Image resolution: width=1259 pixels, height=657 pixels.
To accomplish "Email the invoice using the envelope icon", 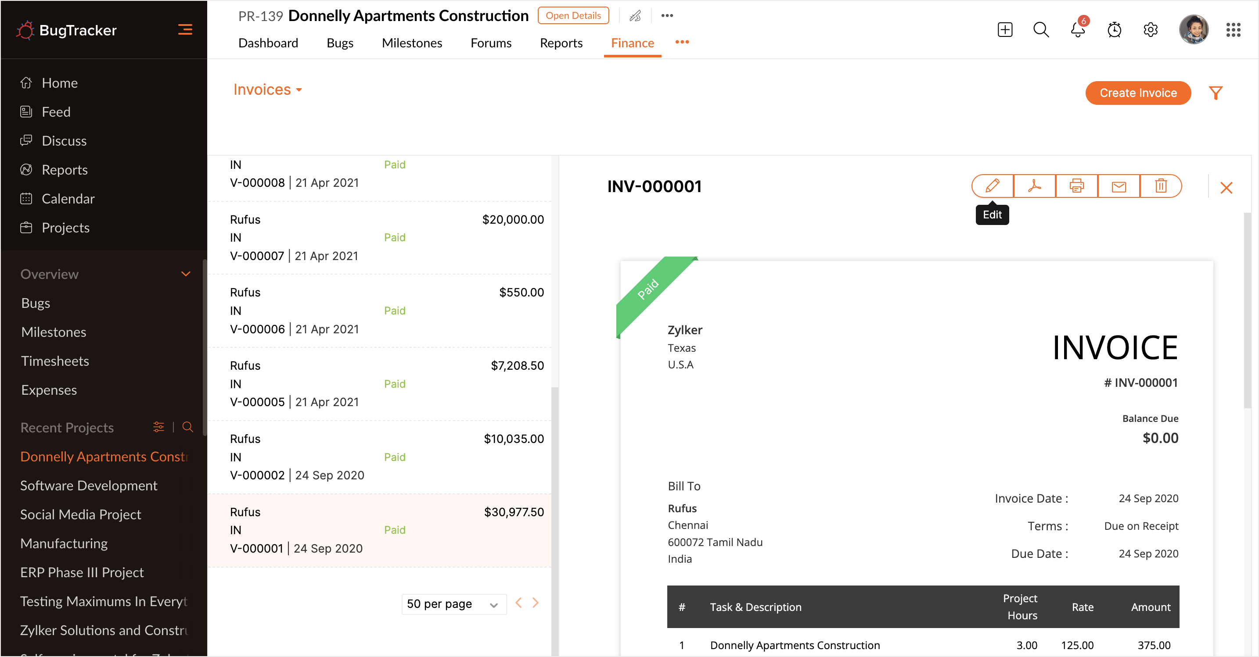I will 1118,186.
